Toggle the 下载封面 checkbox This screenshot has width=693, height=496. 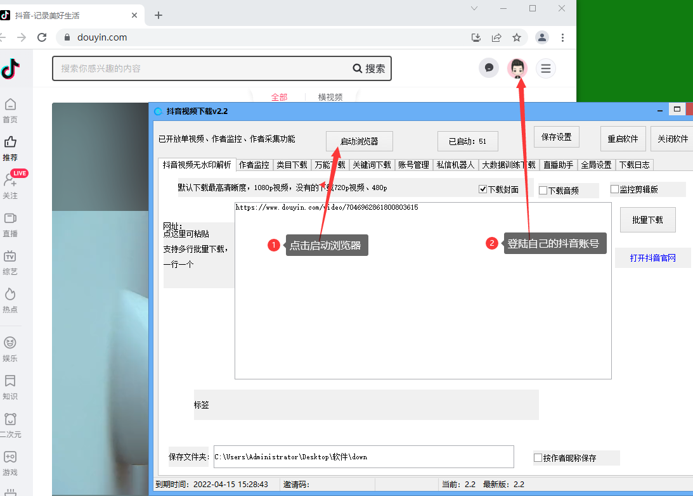point(483,189)
